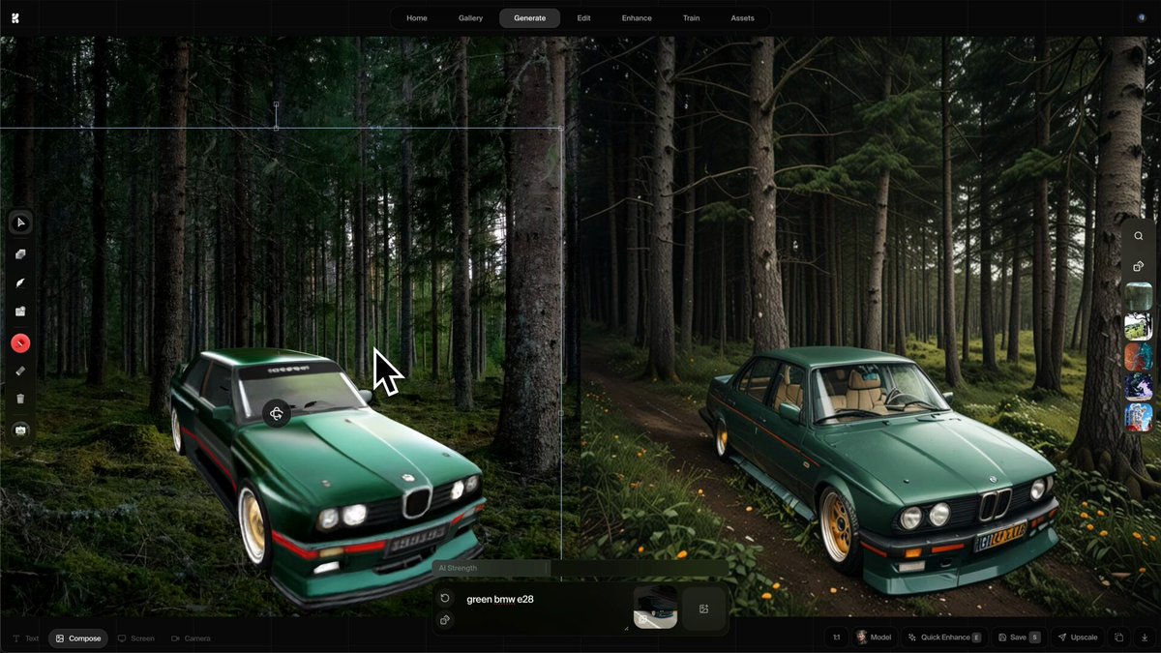1161x653 pixels.
Task: Open the car reference image thumbnail
Action: 655,608
